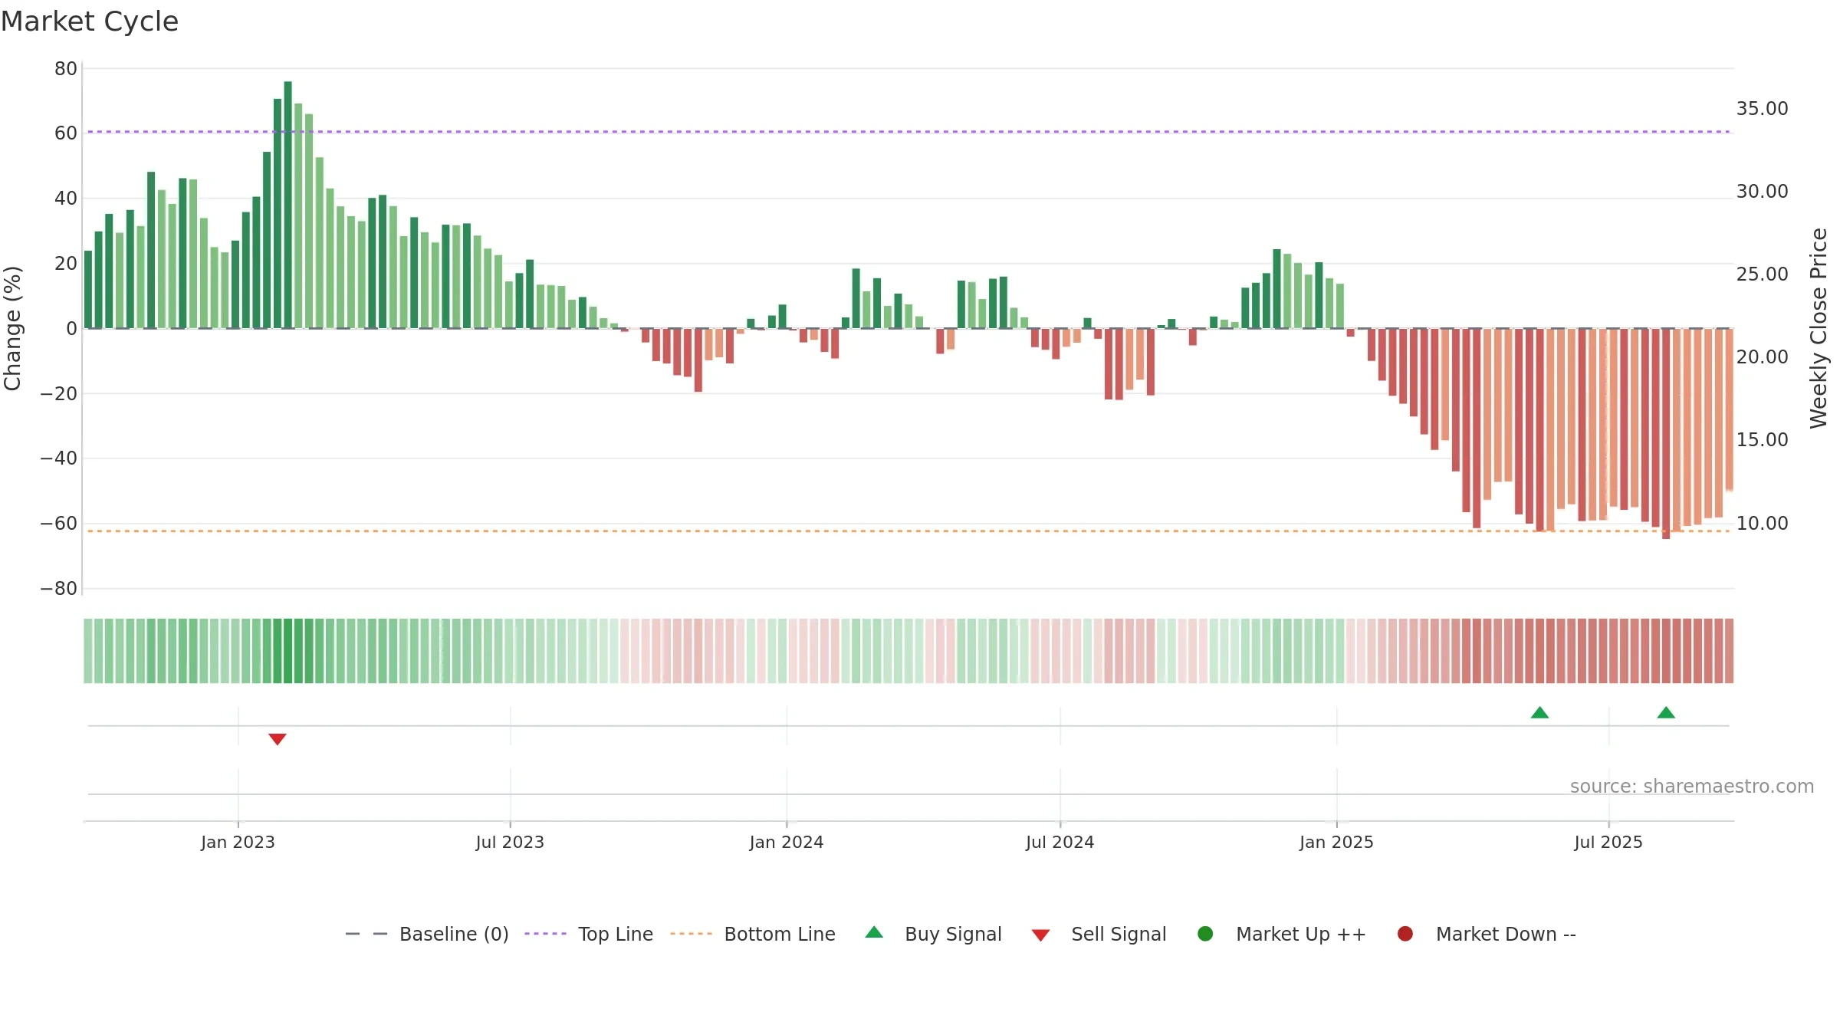This screenshot has height=1035, width=1840.
Task: Toggle the Market Up ++ legend entry
Action: tap(1282, 934)
